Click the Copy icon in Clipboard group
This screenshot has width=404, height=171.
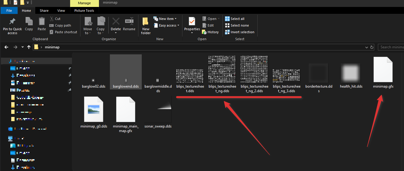click(x=29, y=22)
